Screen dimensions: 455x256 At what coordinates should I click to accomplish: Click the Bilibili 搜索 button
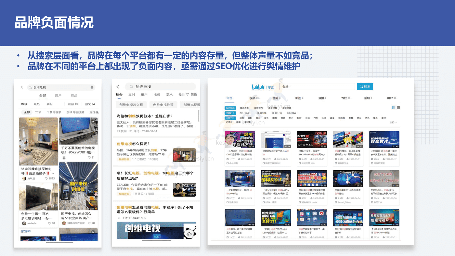click(x=365, y=86)
